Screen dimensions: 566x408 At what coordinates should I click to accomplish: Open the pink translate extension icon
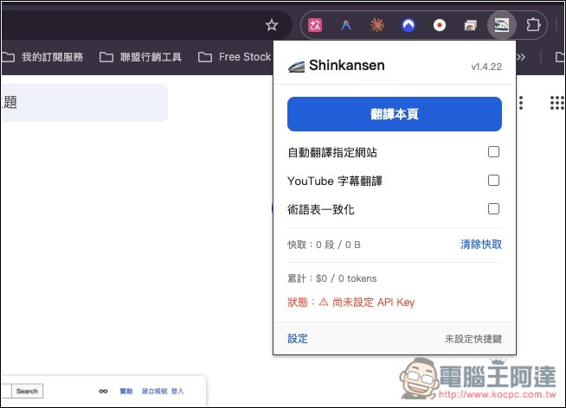pos(315,25)
